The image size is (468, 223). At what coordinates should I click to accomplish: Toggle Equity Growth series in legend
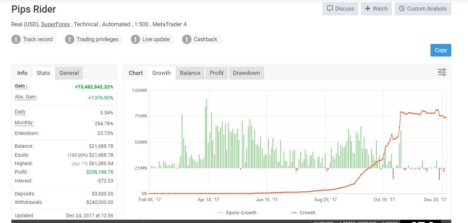[237, 212]
